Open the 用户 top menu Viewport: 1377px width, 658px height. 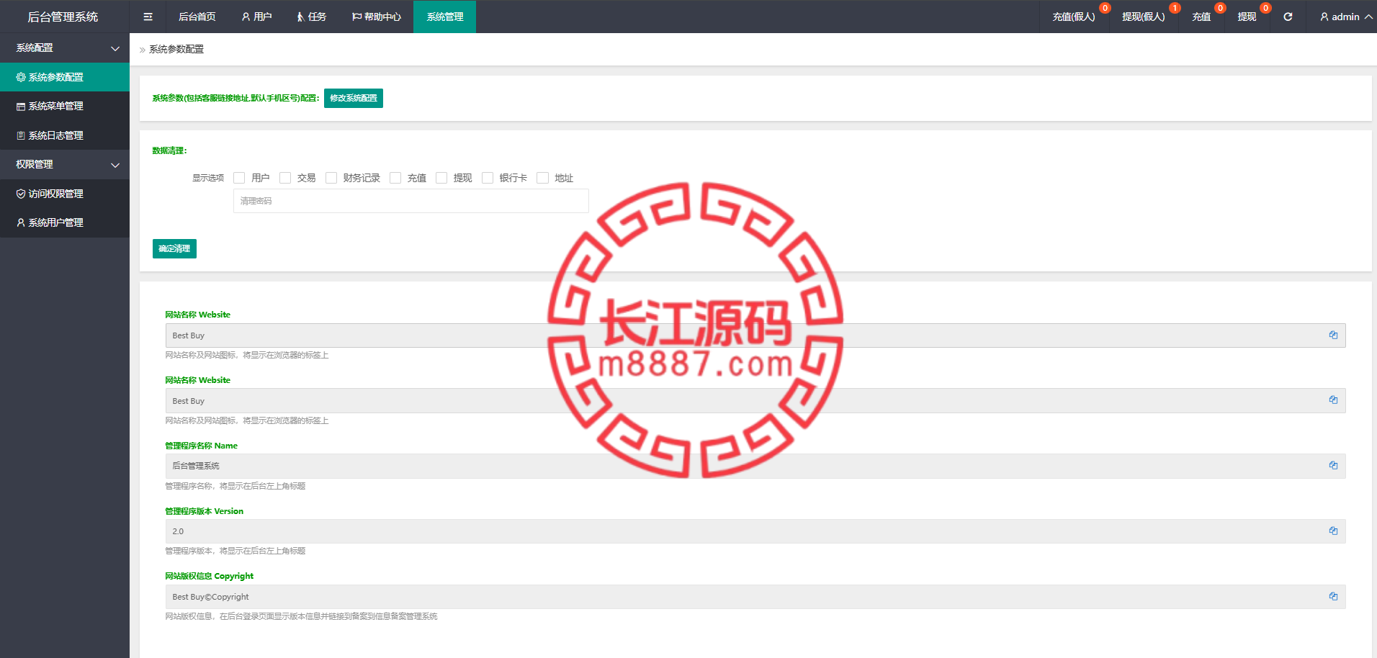click(256, 17)
